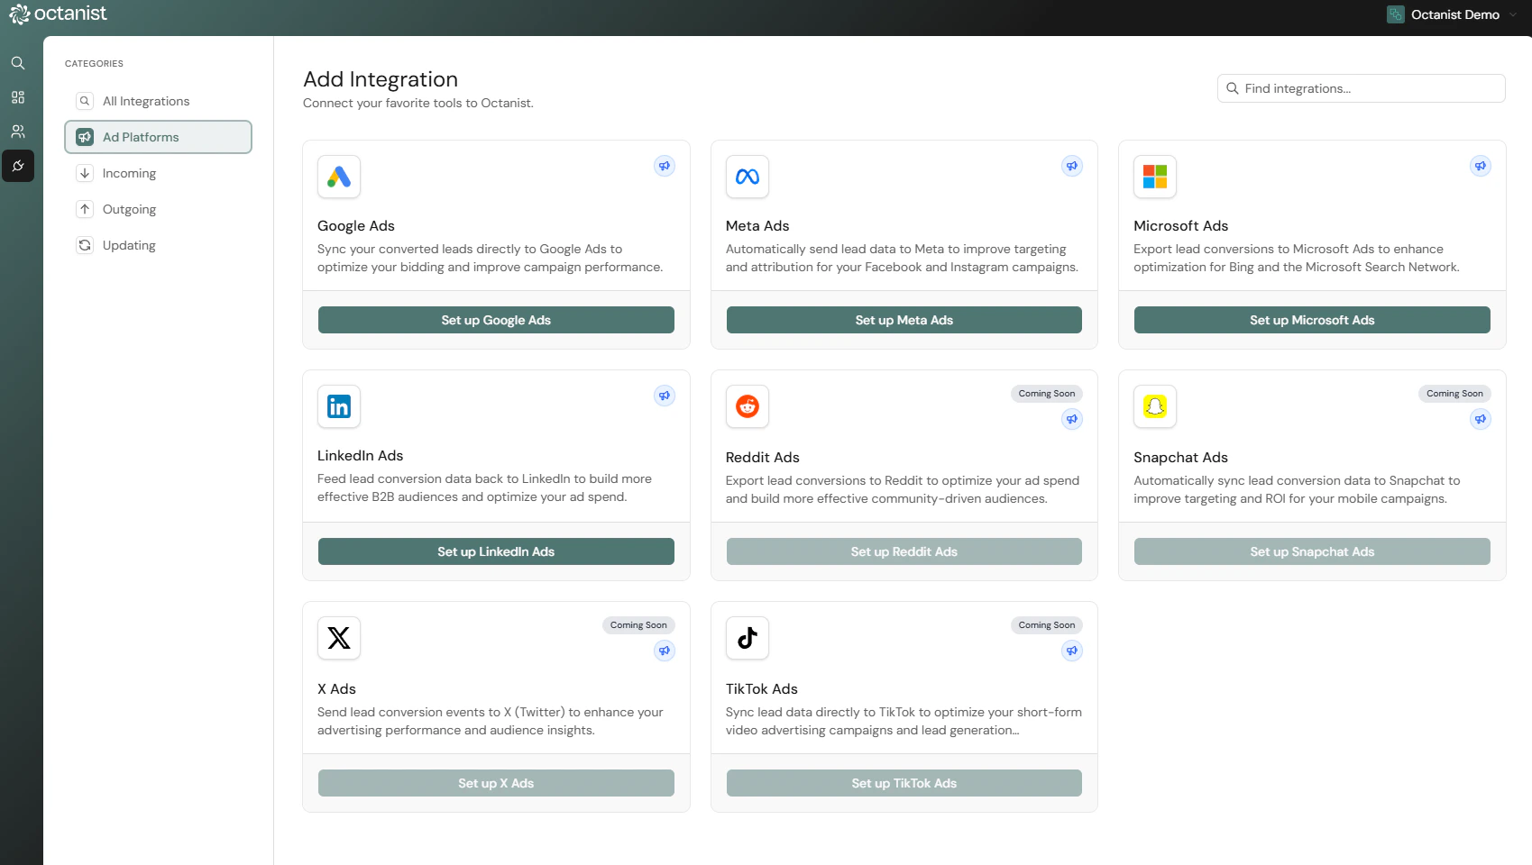1532x865 pixels.
Task: Click Set up Snapchat Ads button
Action: [1312, 551]
